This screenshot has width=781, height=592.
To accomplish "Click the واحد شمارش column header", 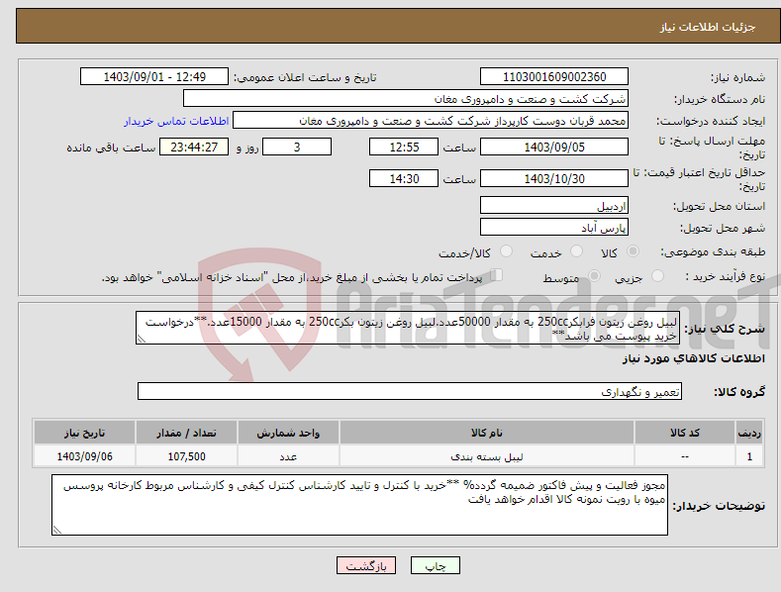I will [x=288, y=433].
